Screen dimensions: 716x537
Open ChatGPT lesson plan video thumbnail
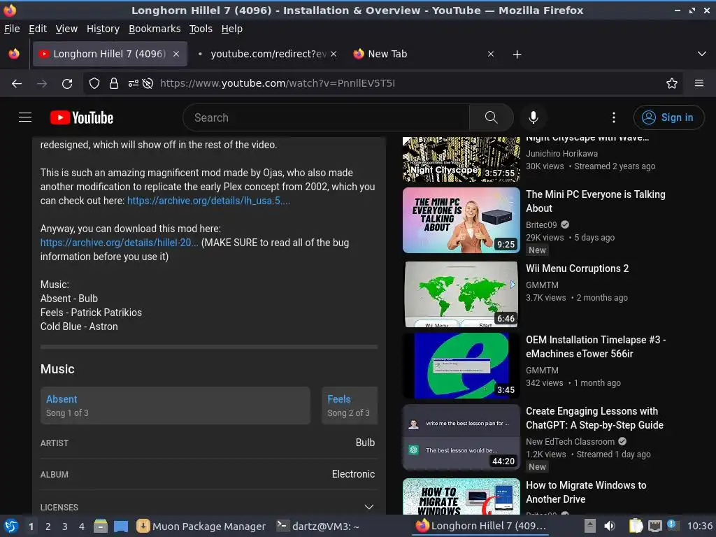461,437
